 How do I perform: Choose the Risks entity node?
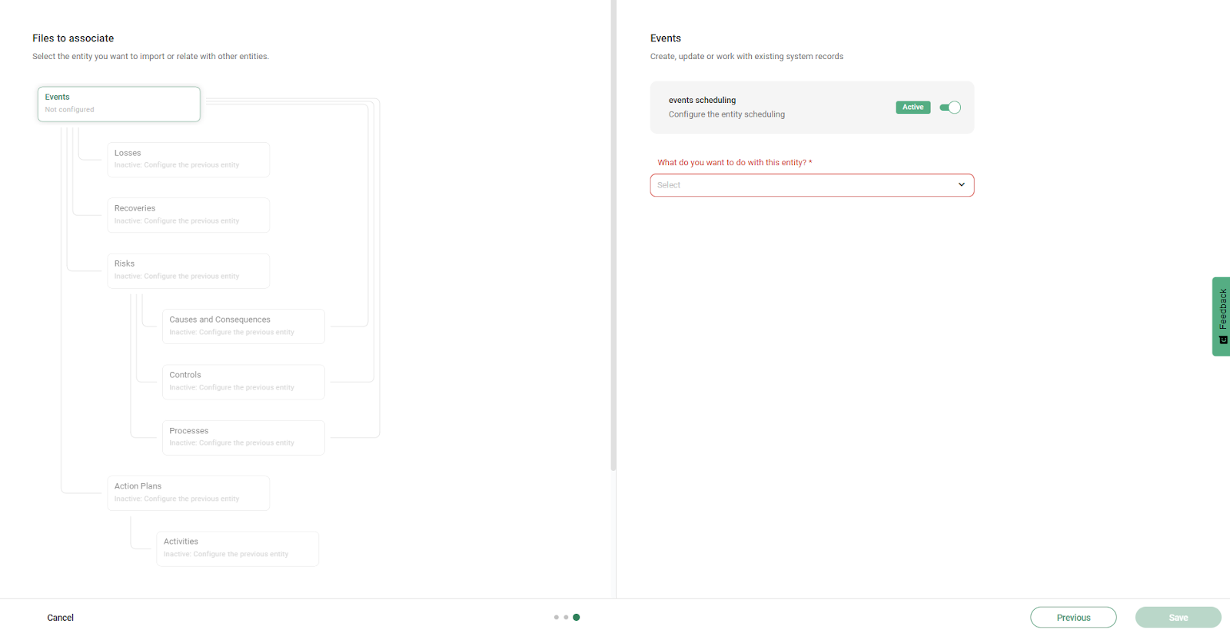pyautogui.click(x=188, y=270)
